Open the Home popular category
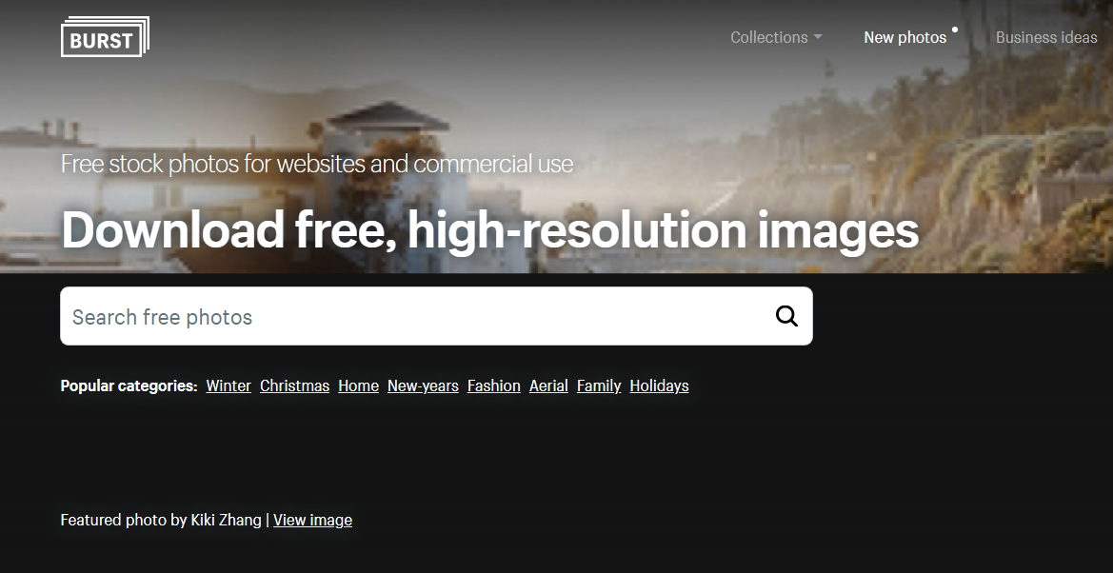 tap(358, 385)
